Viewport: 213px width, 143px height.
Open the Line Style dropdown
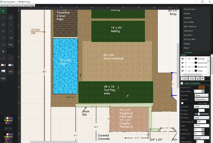tap(201, 107)
